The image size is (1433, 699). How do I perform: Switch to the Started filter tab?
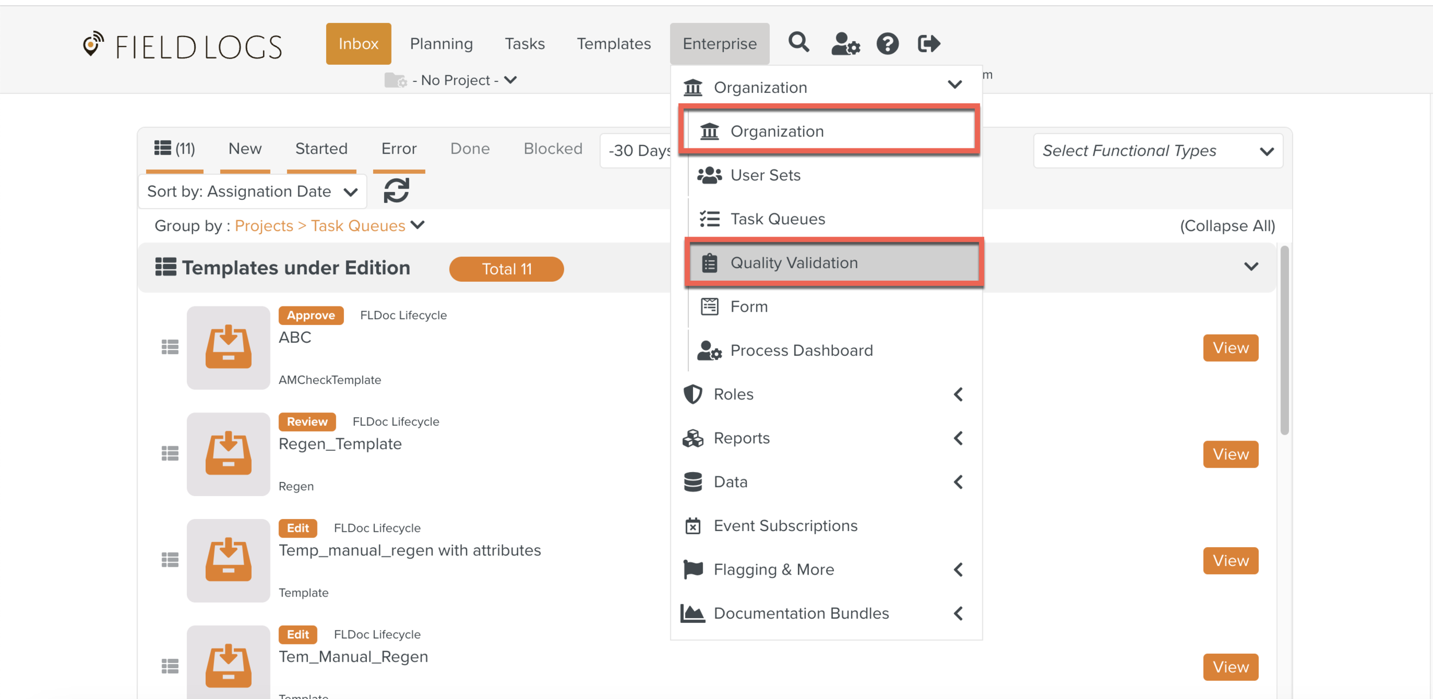tap(321, 149)
